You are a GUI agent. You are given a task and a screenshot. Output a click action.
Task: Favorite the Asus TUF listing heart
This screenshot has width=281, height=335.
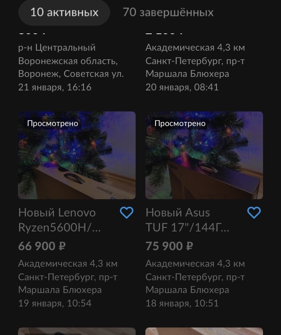(254, 213)
